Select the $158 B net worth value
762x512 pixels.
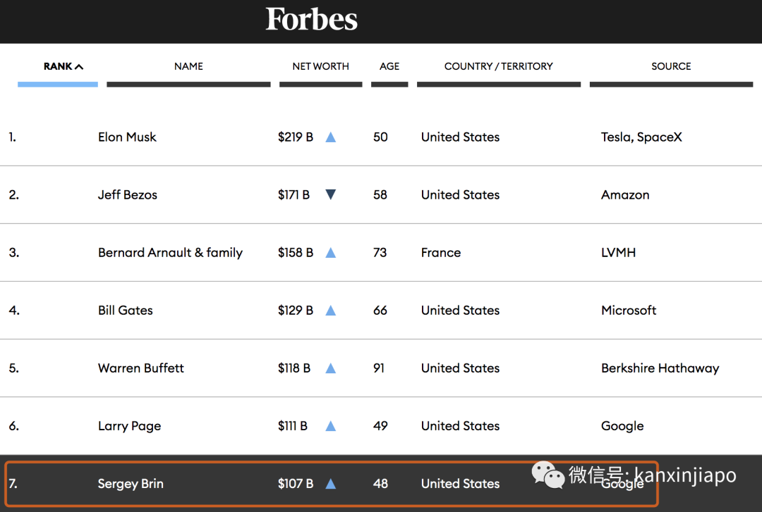(296, 252)
